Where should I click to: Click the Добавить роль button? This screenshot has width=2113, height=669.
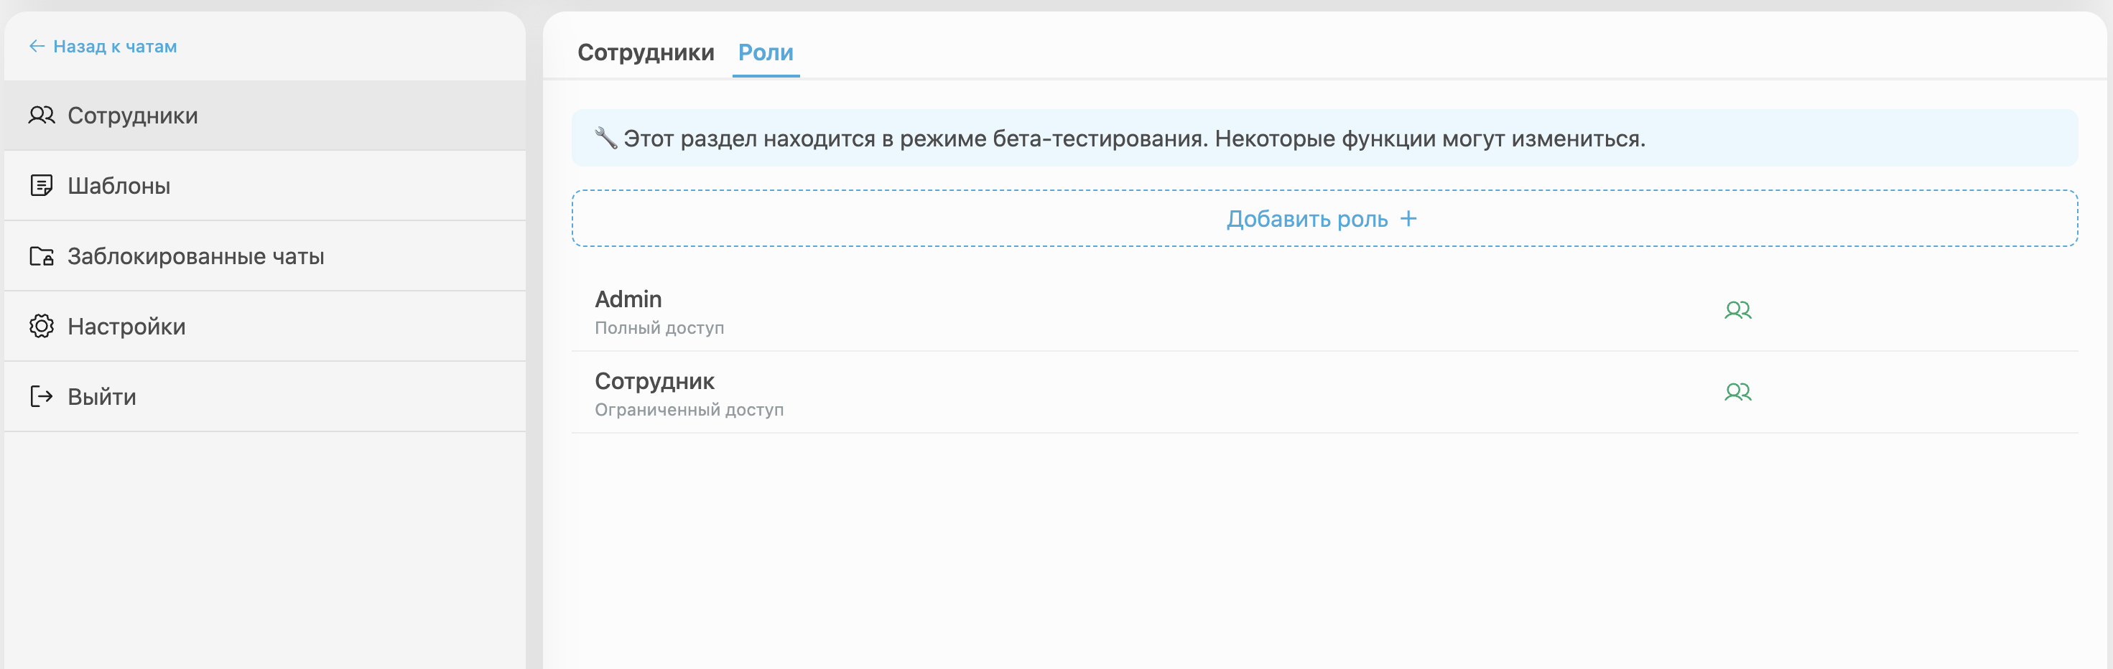1324,218
